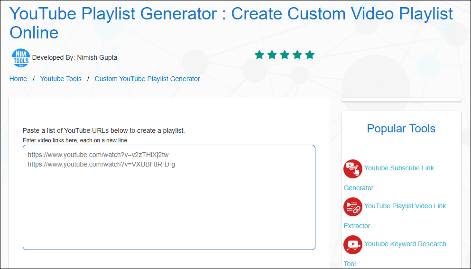This screenshot has height=269, width=471.
Task: Click the YouTube Playlist Generator page title
Action: pyautogui.click(x=231, y=23)
